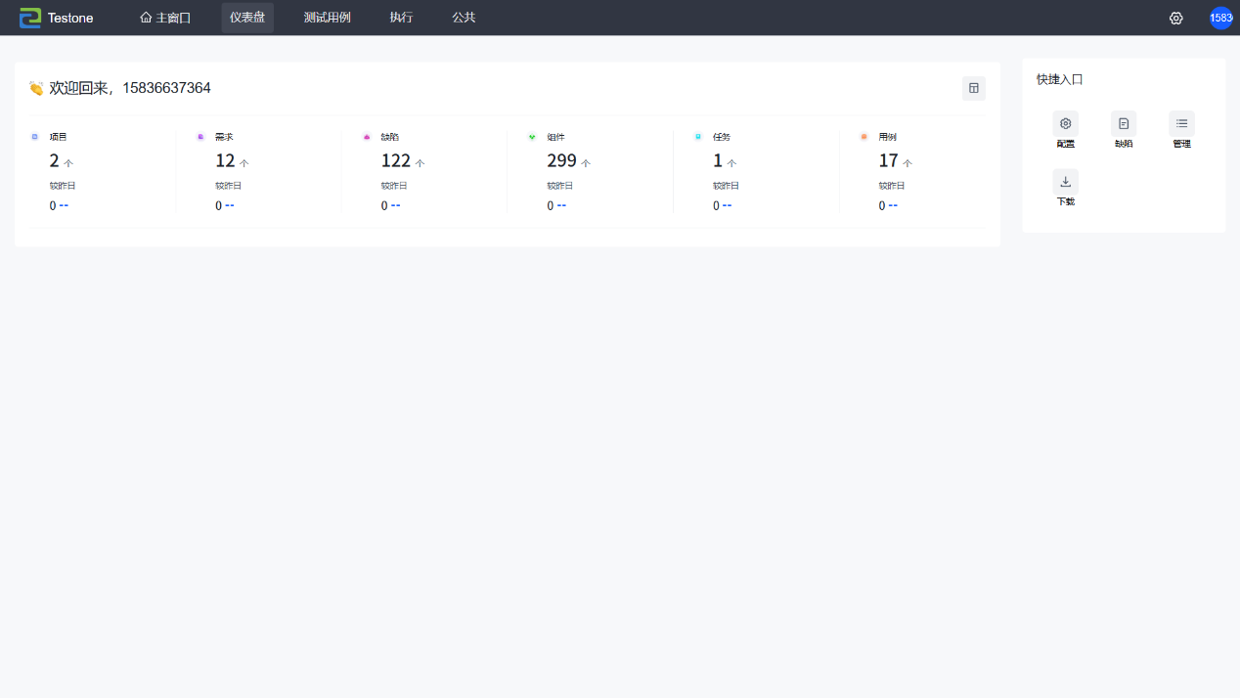The image size is (1240, 698).
Task: Click the 项目 statistic count 2
Action: 55,161
